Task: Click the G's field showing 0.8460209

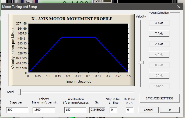Action: [97, 110]
